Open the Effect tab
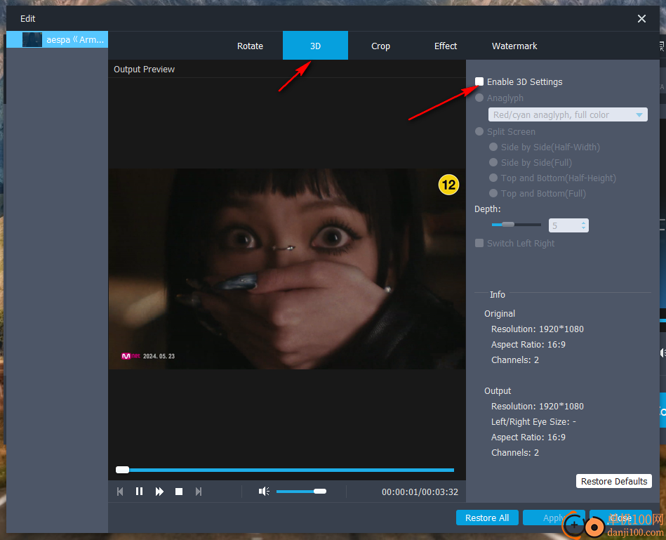The height and width of the screenshot is (540, 666). 446,46
